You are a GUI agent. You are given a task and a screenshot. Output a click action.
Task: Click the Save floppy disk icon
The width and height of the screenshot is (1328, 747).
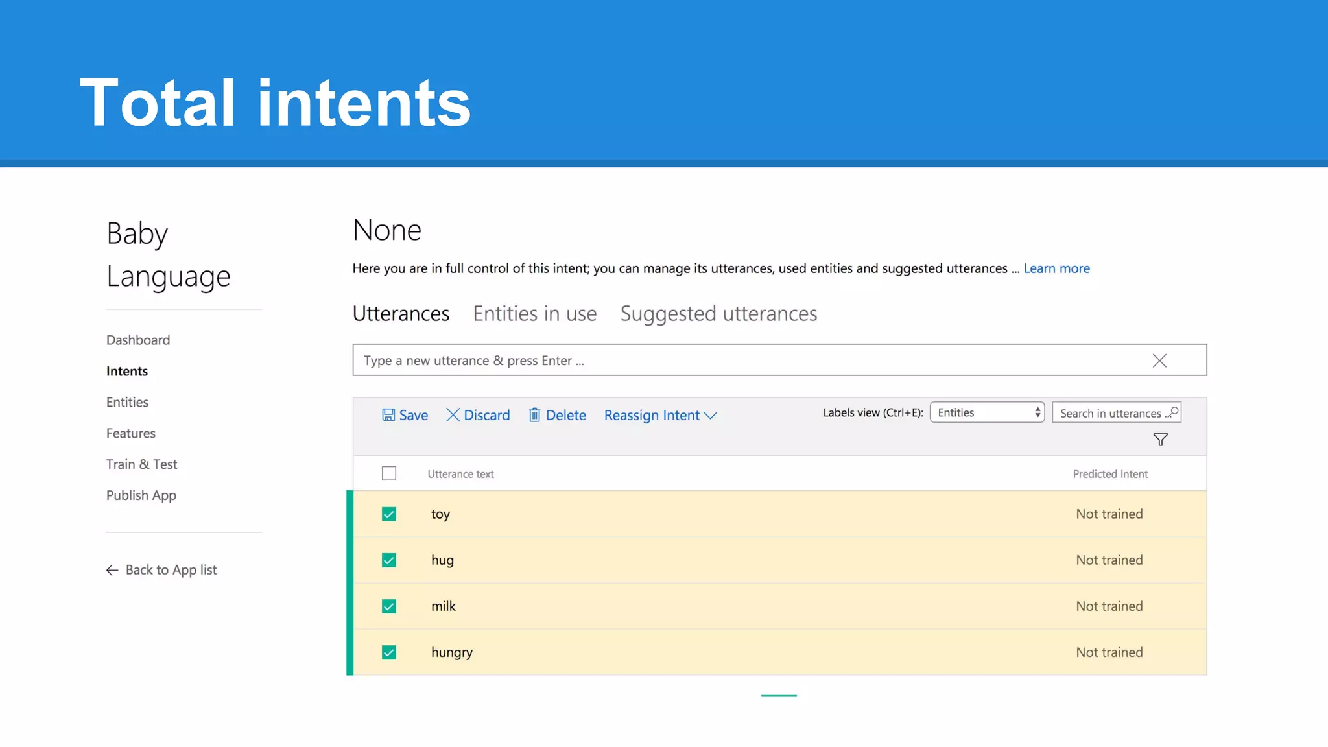[388, 415]
